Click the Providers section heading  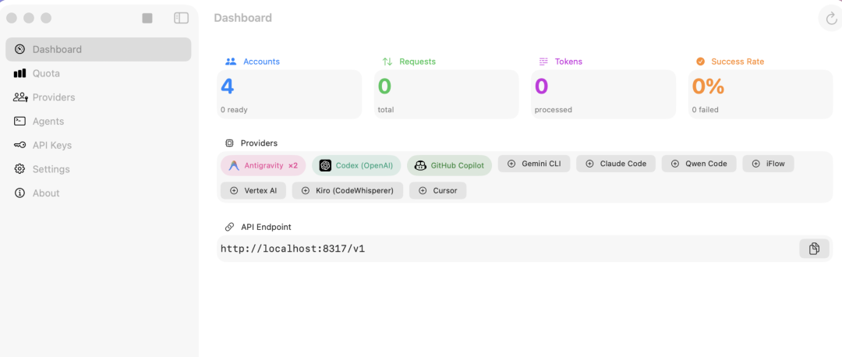(x=259, y=143)
